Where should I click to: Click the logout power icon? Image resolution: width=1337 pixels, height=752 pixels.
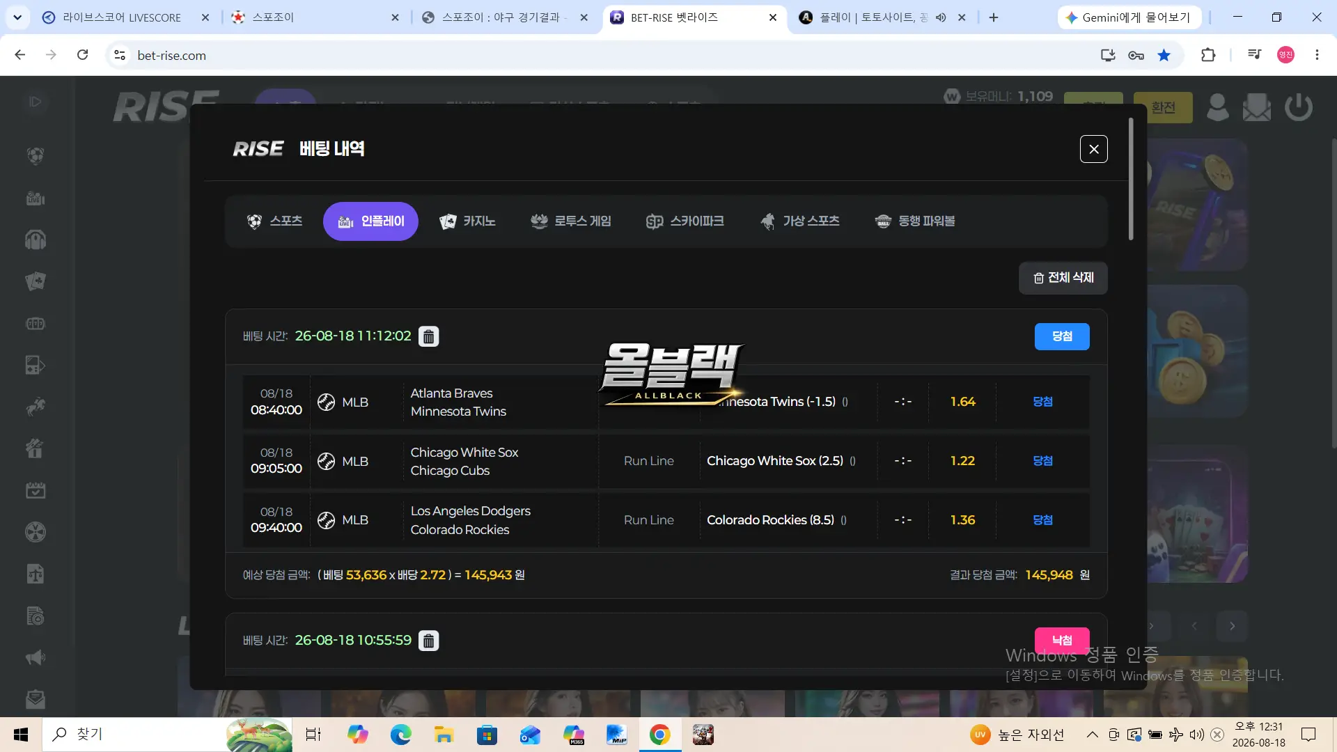[x=1299, y=107]
